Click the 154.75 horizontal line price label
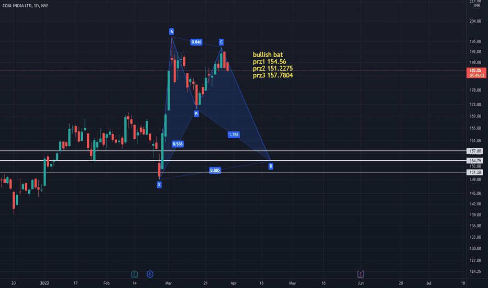Viewport: 488px width, 288px height. (x=475, y=161)
